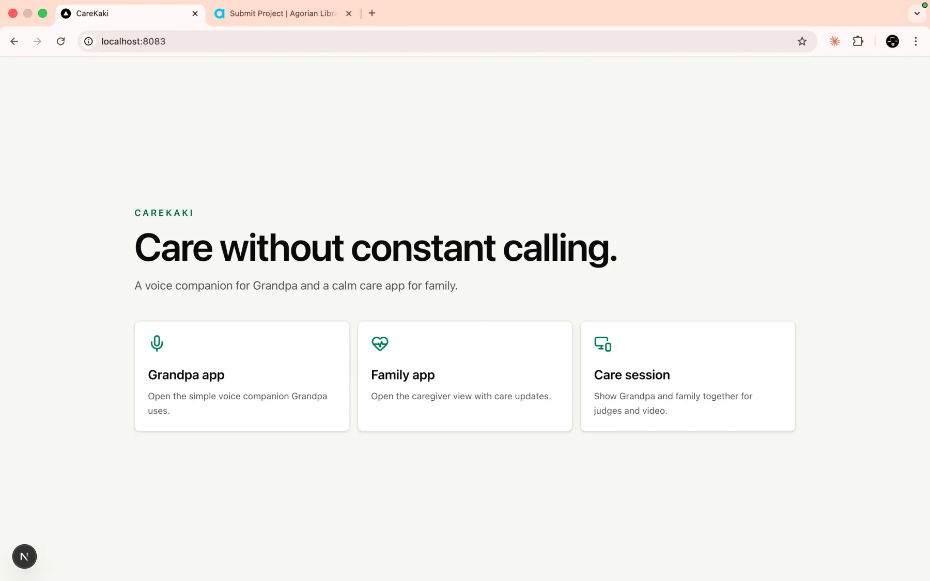
Task: Click the voice companion subtitle text
Action: (x=296, y=286)
